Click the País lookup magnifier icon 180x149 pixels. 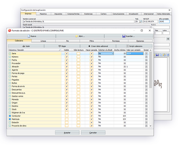click(x=141, y=22)
